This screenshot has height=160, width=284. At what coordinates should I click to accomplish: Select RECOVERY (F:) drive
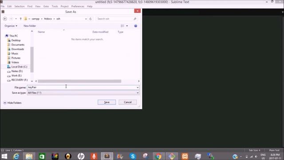click(x=20, y=80)
